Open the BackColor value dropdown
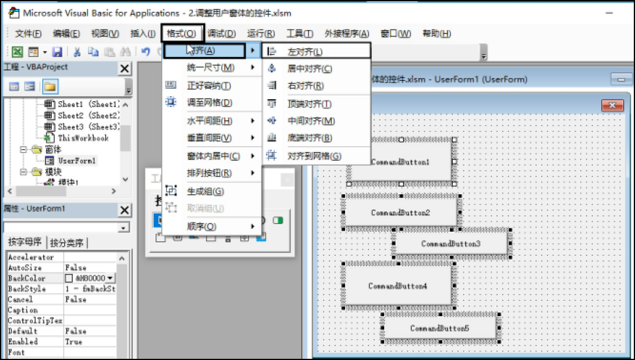This screenshot has height=360, width=635. [111, 278]
